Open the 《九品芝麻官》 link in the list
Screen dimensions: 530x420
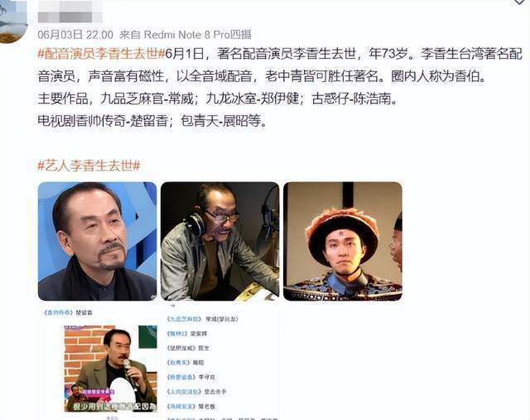pos(185,319)
